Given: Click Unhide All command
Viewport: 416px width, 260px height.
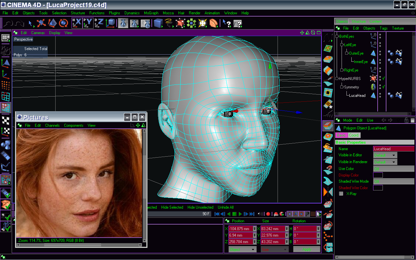Looking at the screenshot, I should pyautogui.click(x=226, y=207).
